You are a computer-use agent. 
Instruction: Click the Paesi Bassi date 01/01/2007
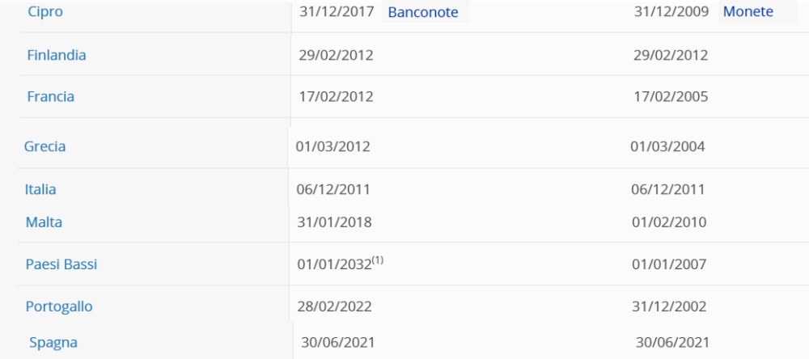coord(670,264)
